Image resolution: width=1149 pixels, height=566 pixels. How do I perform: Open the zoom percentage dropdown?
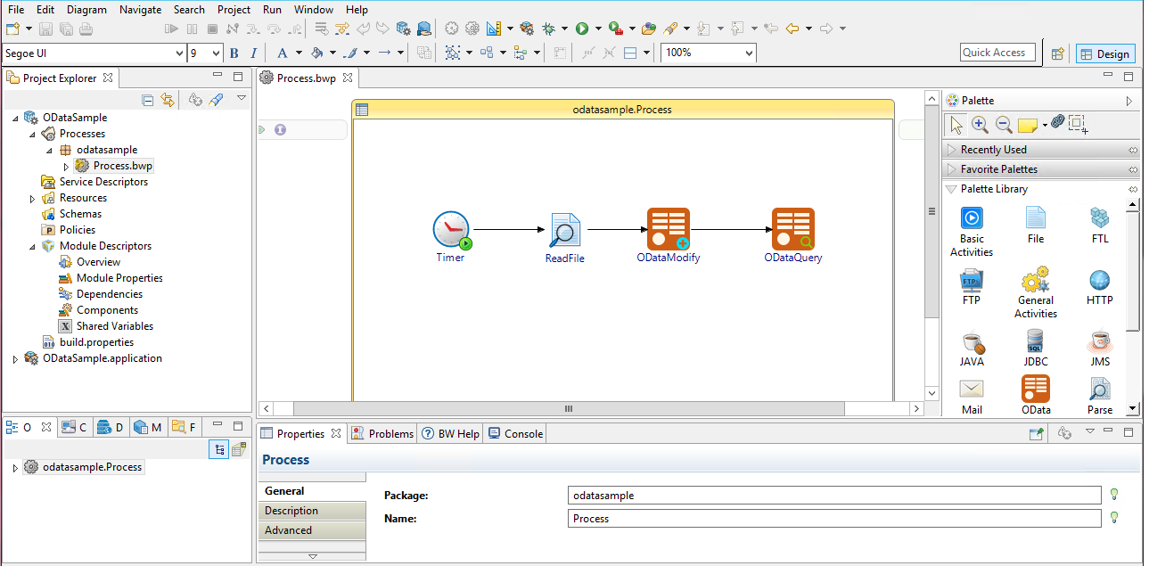coord(748,53)
